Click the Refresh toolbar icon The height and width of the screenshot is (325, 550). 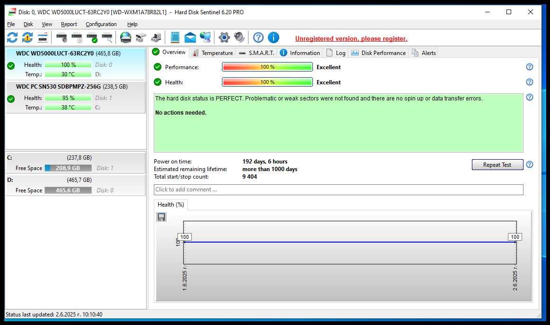click(x=12, y=37)
